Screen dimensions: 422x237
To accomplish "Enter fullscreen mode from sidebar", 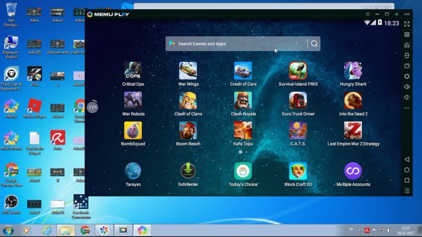I will [407, 24].
